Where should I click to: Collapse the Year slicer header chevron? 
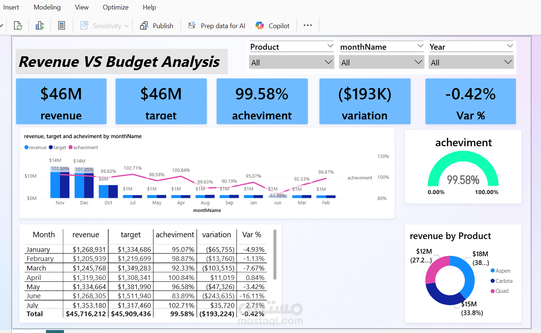[x=510, y=46]
